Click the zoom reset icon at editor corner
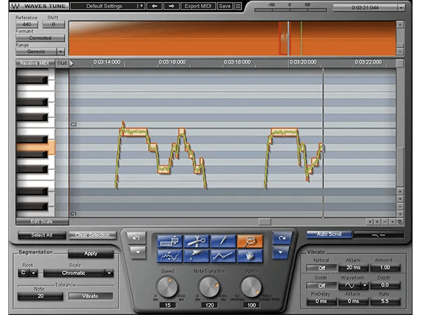 coord(400,222)
